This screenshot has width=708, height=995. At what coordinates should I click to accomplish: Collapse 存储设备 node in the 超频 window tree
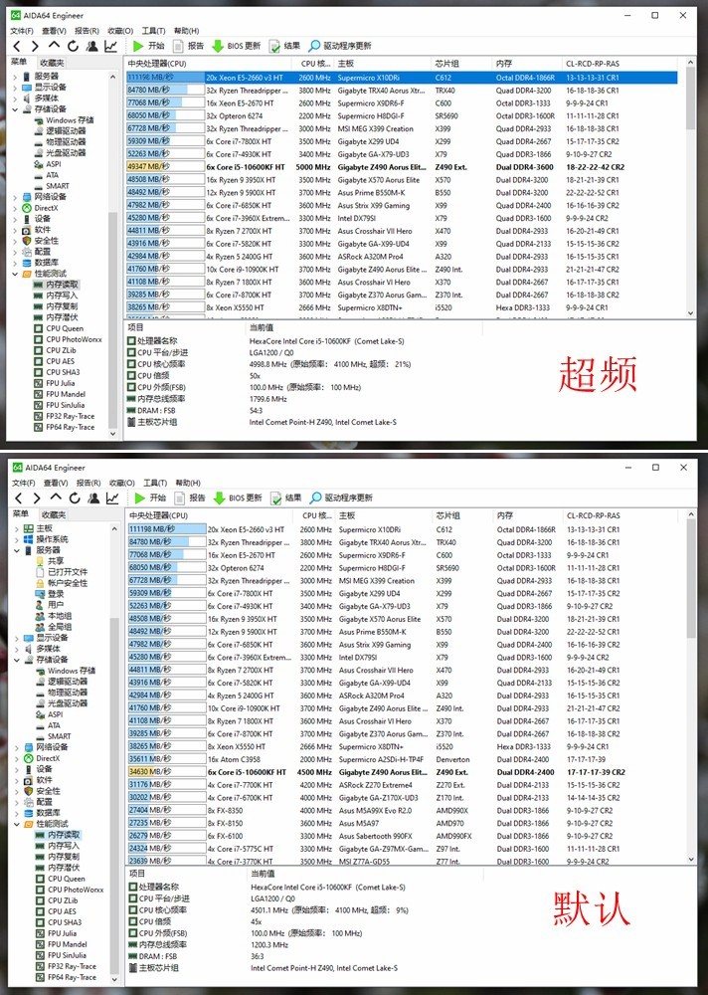click(15, 109)
